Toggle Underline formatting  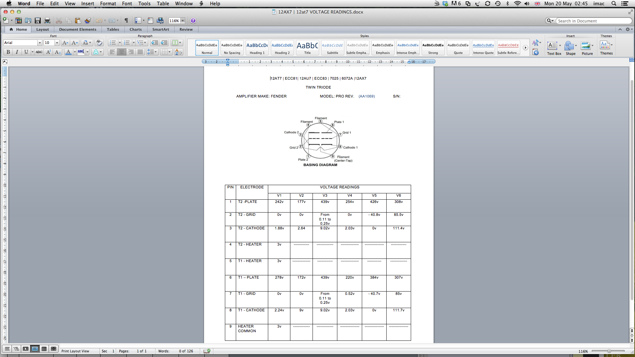tap(26, 52)
